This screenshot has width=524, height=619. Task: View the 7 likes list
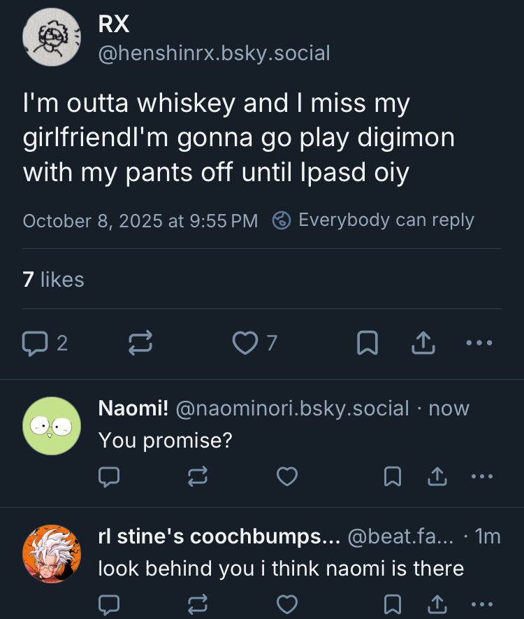point(53,280)
